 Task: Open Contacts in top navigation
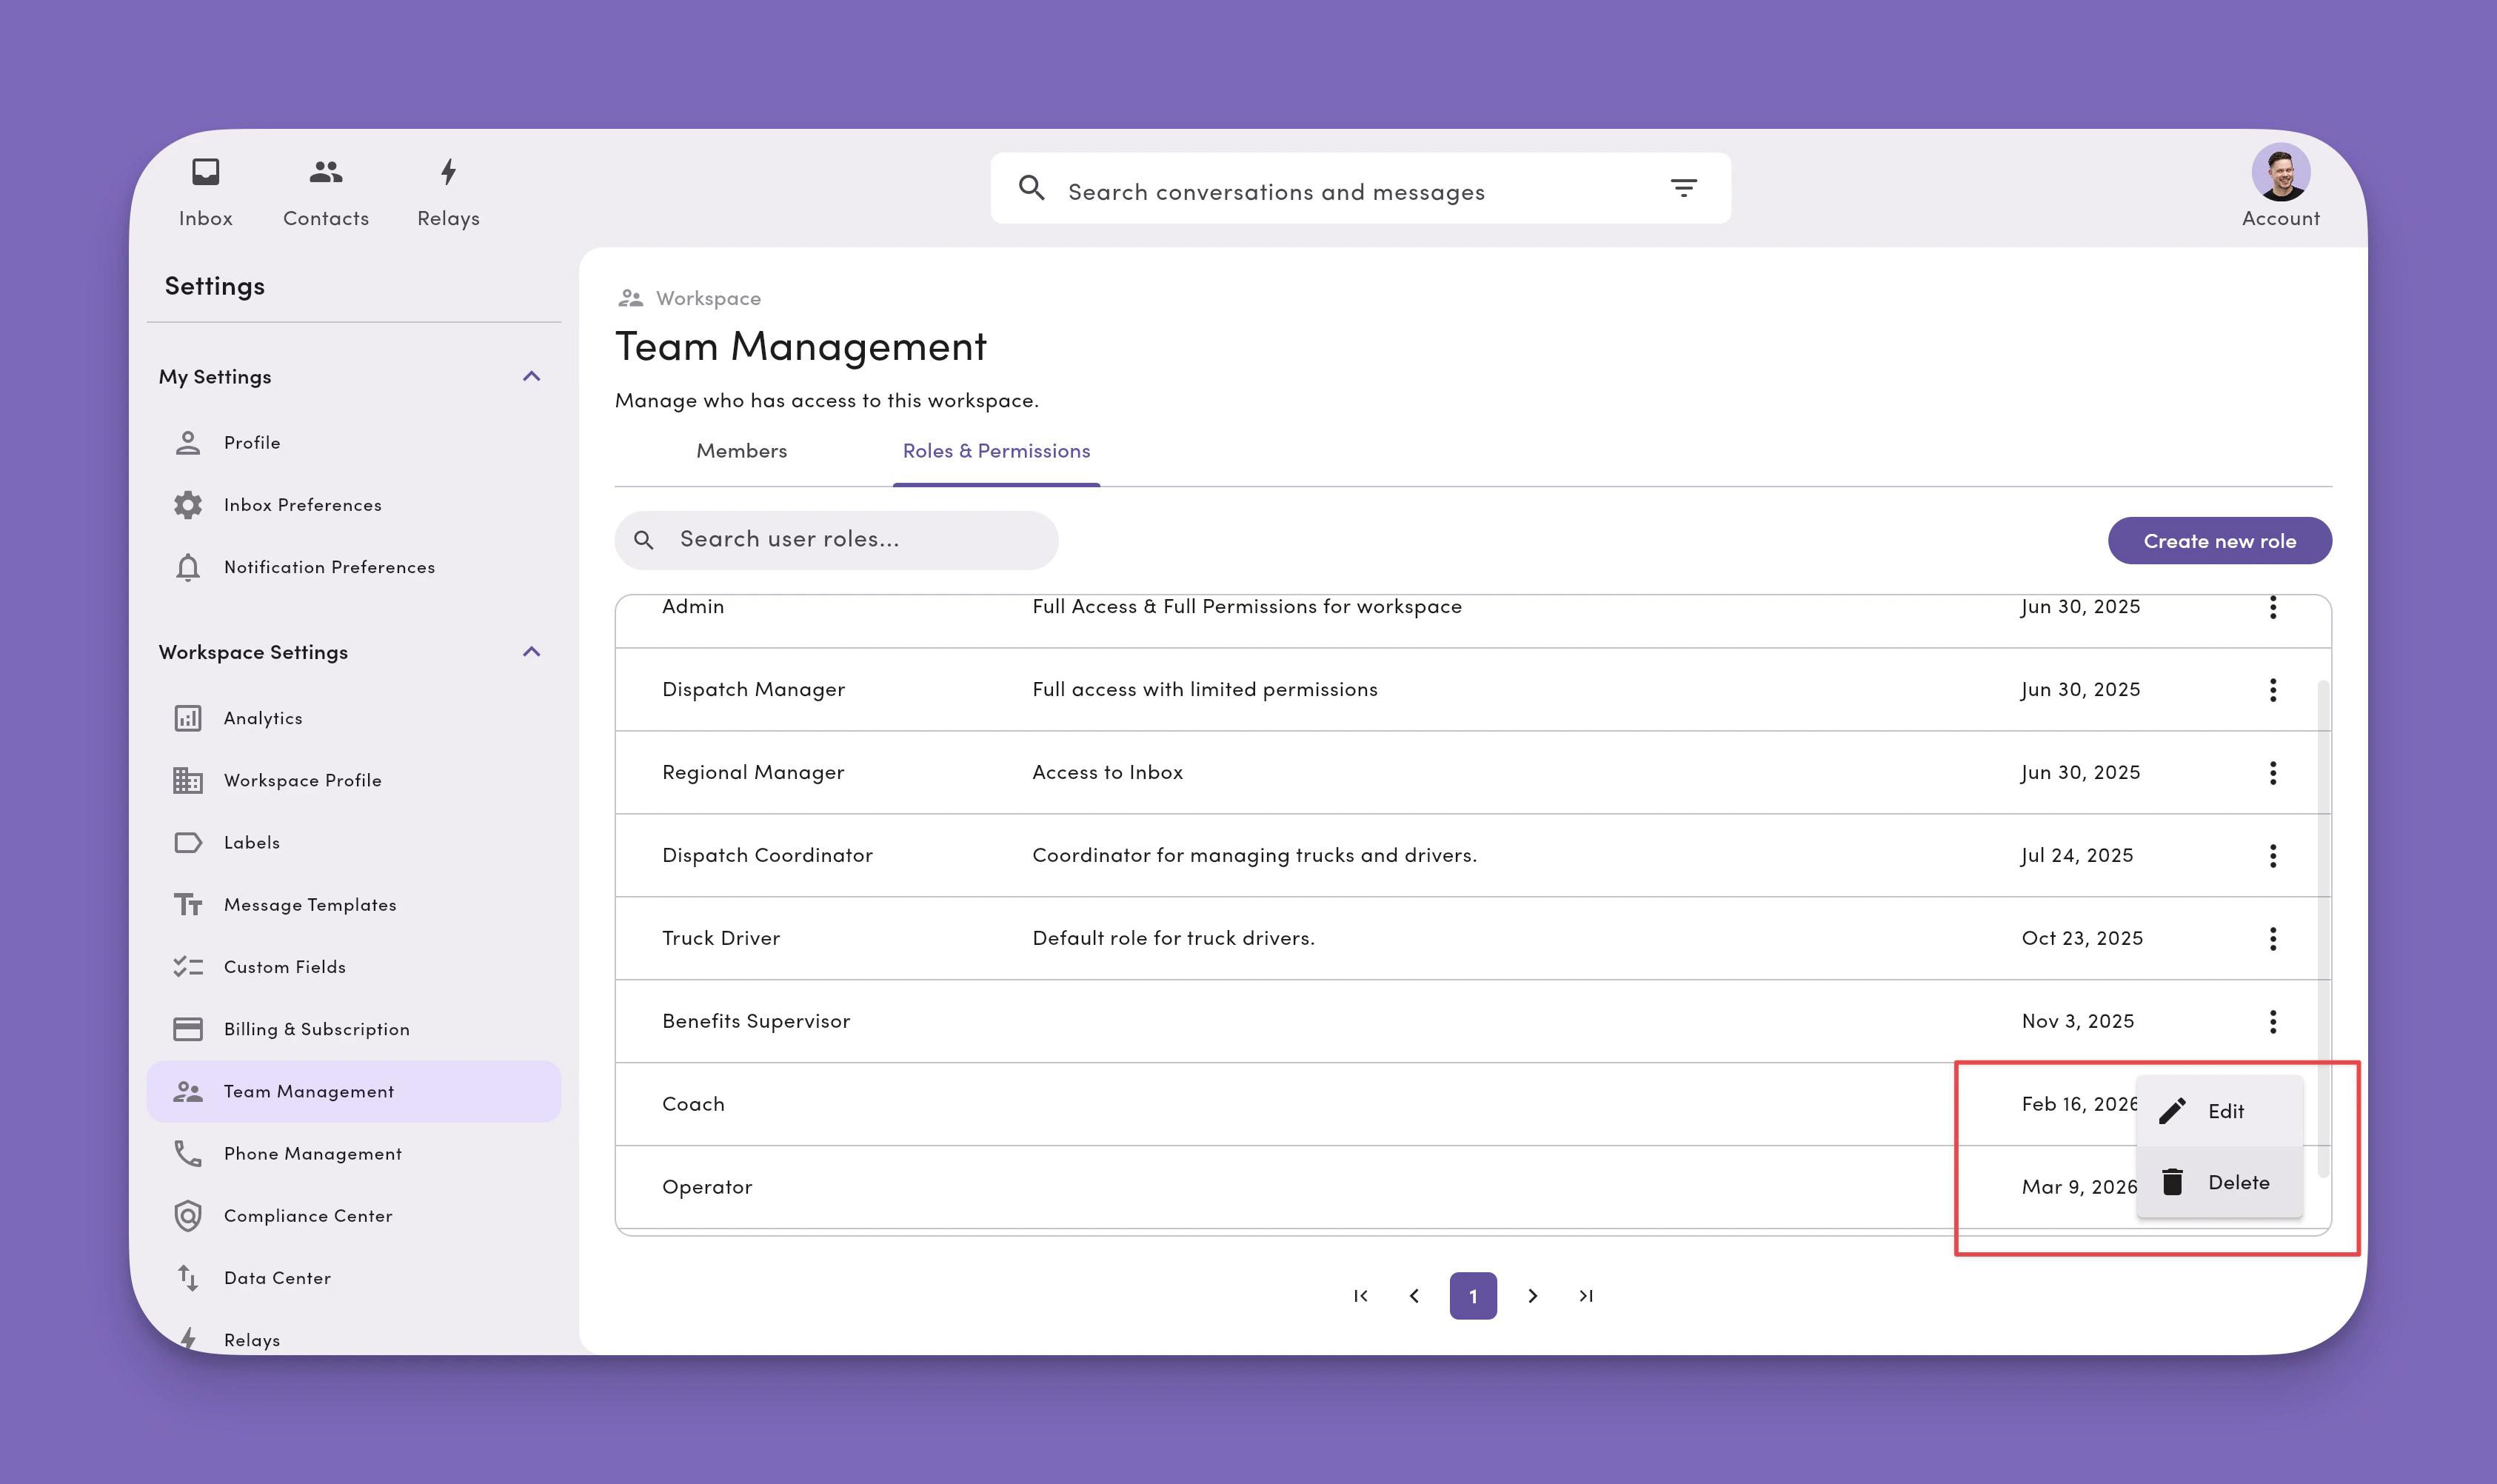[326, 193]
